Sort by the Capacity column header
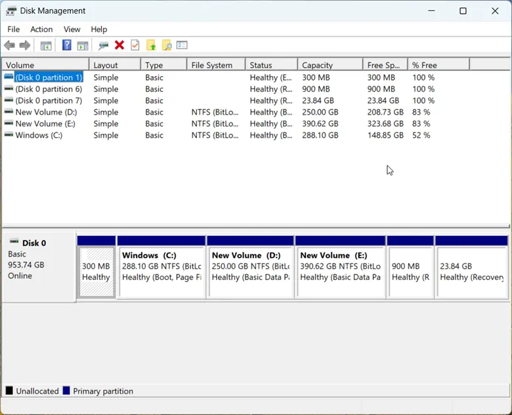512x415 pixels. 330,65
